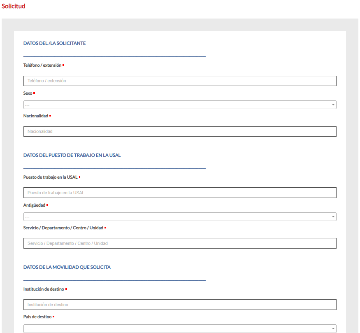Open the Sexo dropdown
The image size is (360, 333).
(180, 105)
